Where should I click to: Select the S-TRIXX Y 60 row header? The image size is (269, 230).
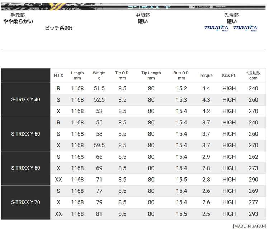point(25,168)
